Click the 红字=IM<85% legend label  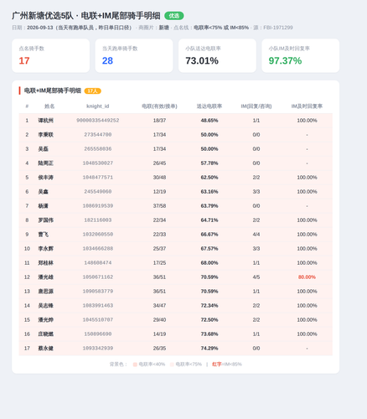pos(227,365)
